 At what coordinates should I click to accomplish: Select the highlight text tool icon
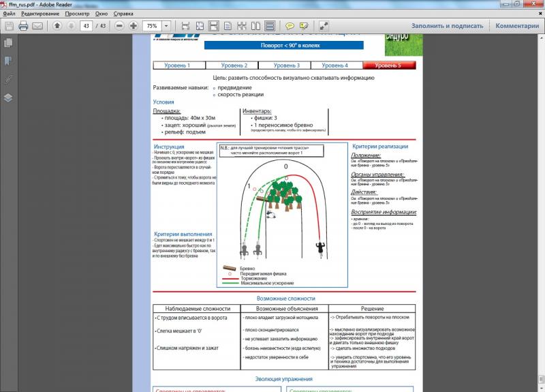(304, 26)
